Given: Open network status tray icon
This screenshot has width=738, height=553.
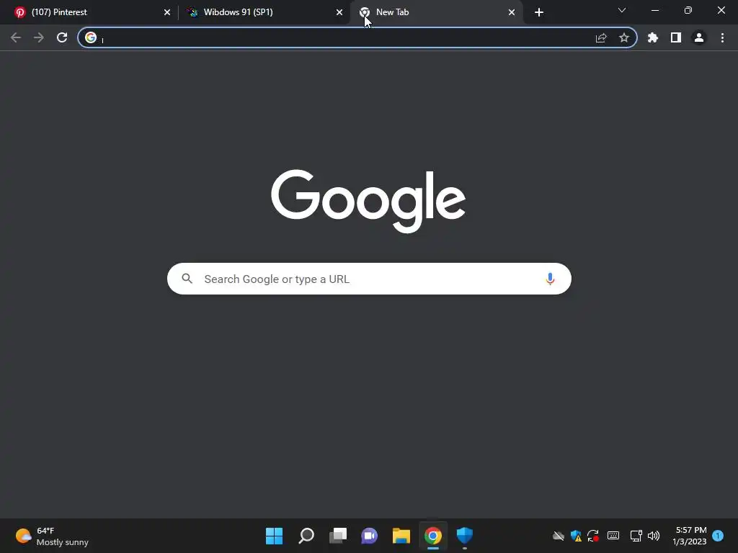Looking at the screenshot, I should 636,536.
